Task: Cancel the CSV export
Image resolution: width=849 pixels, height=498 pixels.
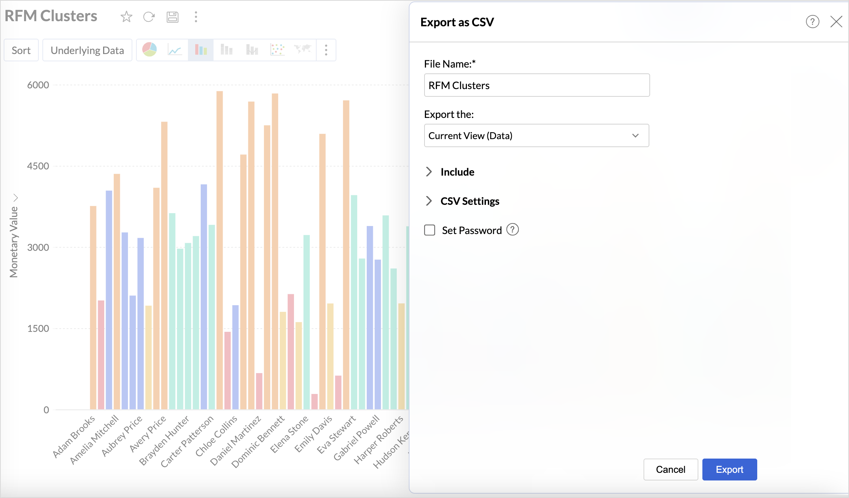Action: pyautogui.click(x=671, y=470)
